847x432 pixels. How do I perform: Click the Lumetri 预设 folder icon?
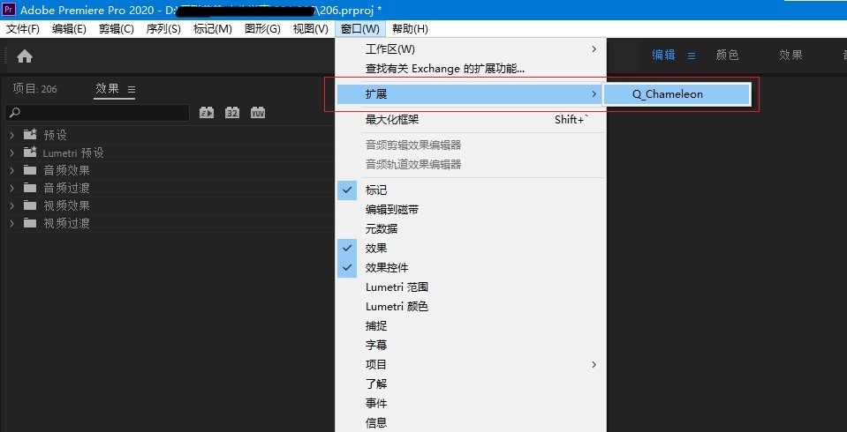tap(30, 153)
